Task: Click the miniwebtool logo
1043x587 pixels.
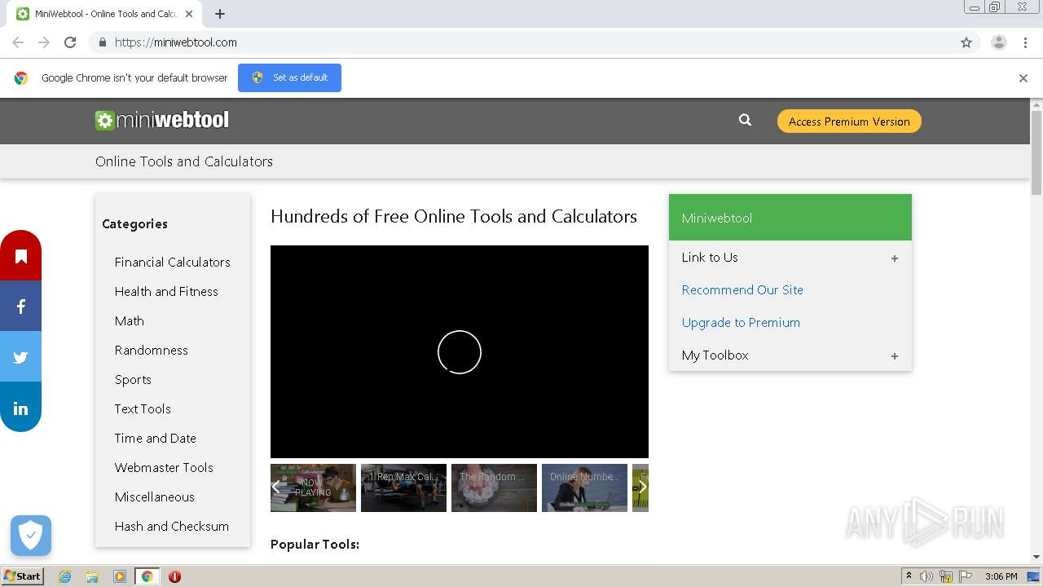Action: pyautogui.click(x=162, y=121)
